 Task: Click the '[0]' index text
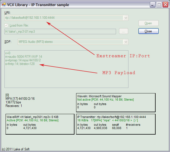pos(7,95)
